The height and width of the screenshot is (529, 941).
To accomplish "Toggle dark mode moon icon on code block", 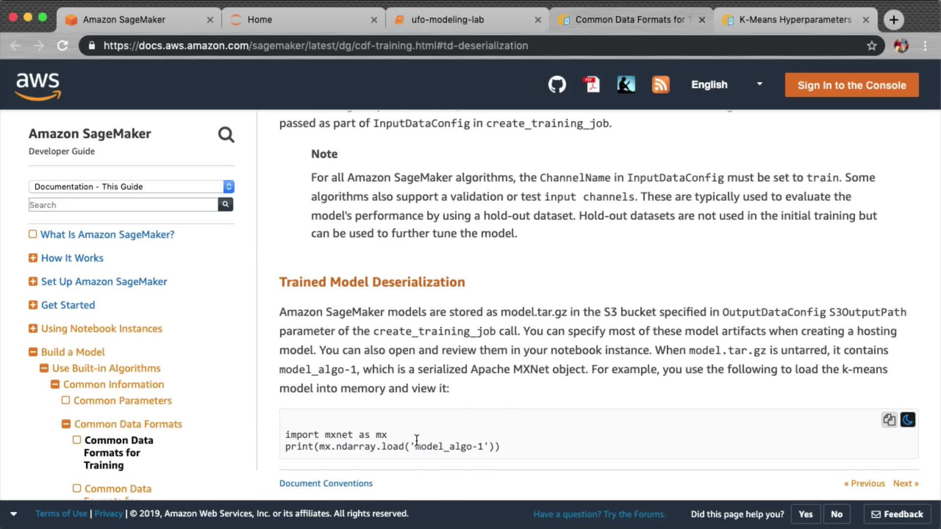I will tap(908, 420).
